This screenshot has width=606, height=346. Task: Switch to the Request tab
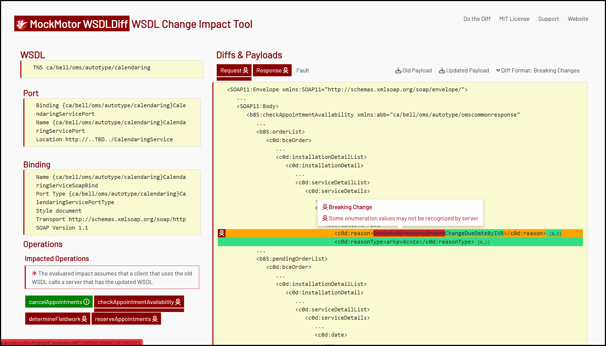tap(234, 71)
